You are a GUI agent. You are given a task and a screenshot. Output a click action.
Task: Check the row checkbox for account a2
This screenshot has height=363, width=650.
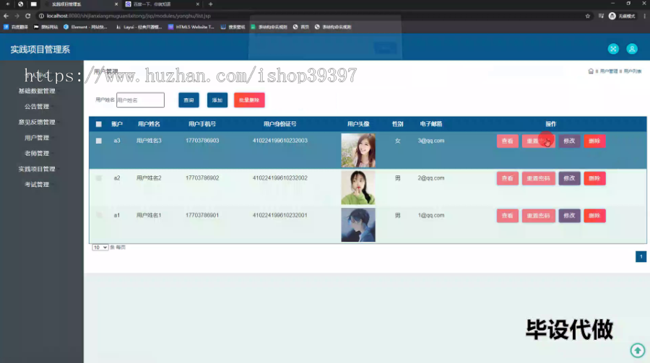tap(99, 178)
